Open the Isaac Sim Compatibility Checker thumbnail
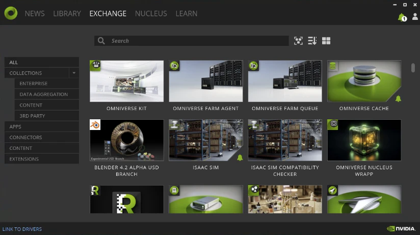Viewport: 420px width, 235px height. pos(285,140)
